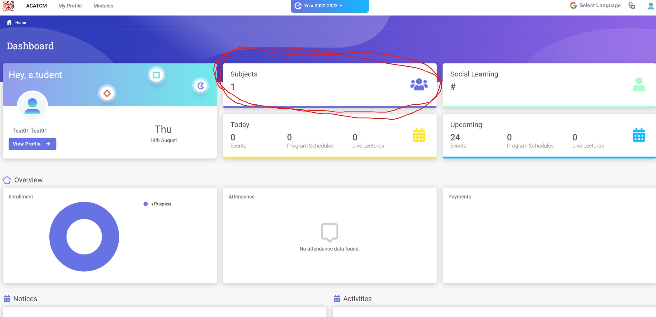656x317 pixels.
Task: Click the Enrollment panel heading
Action: coord(21,197)
